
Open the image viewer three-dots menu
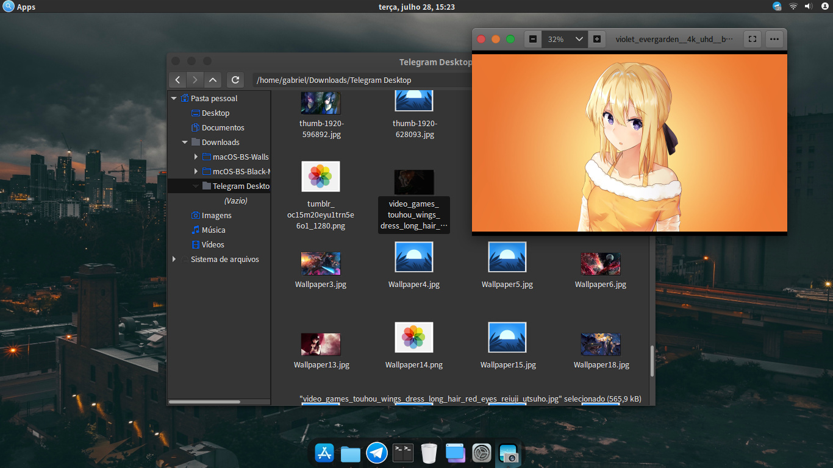tap(774, 39)
